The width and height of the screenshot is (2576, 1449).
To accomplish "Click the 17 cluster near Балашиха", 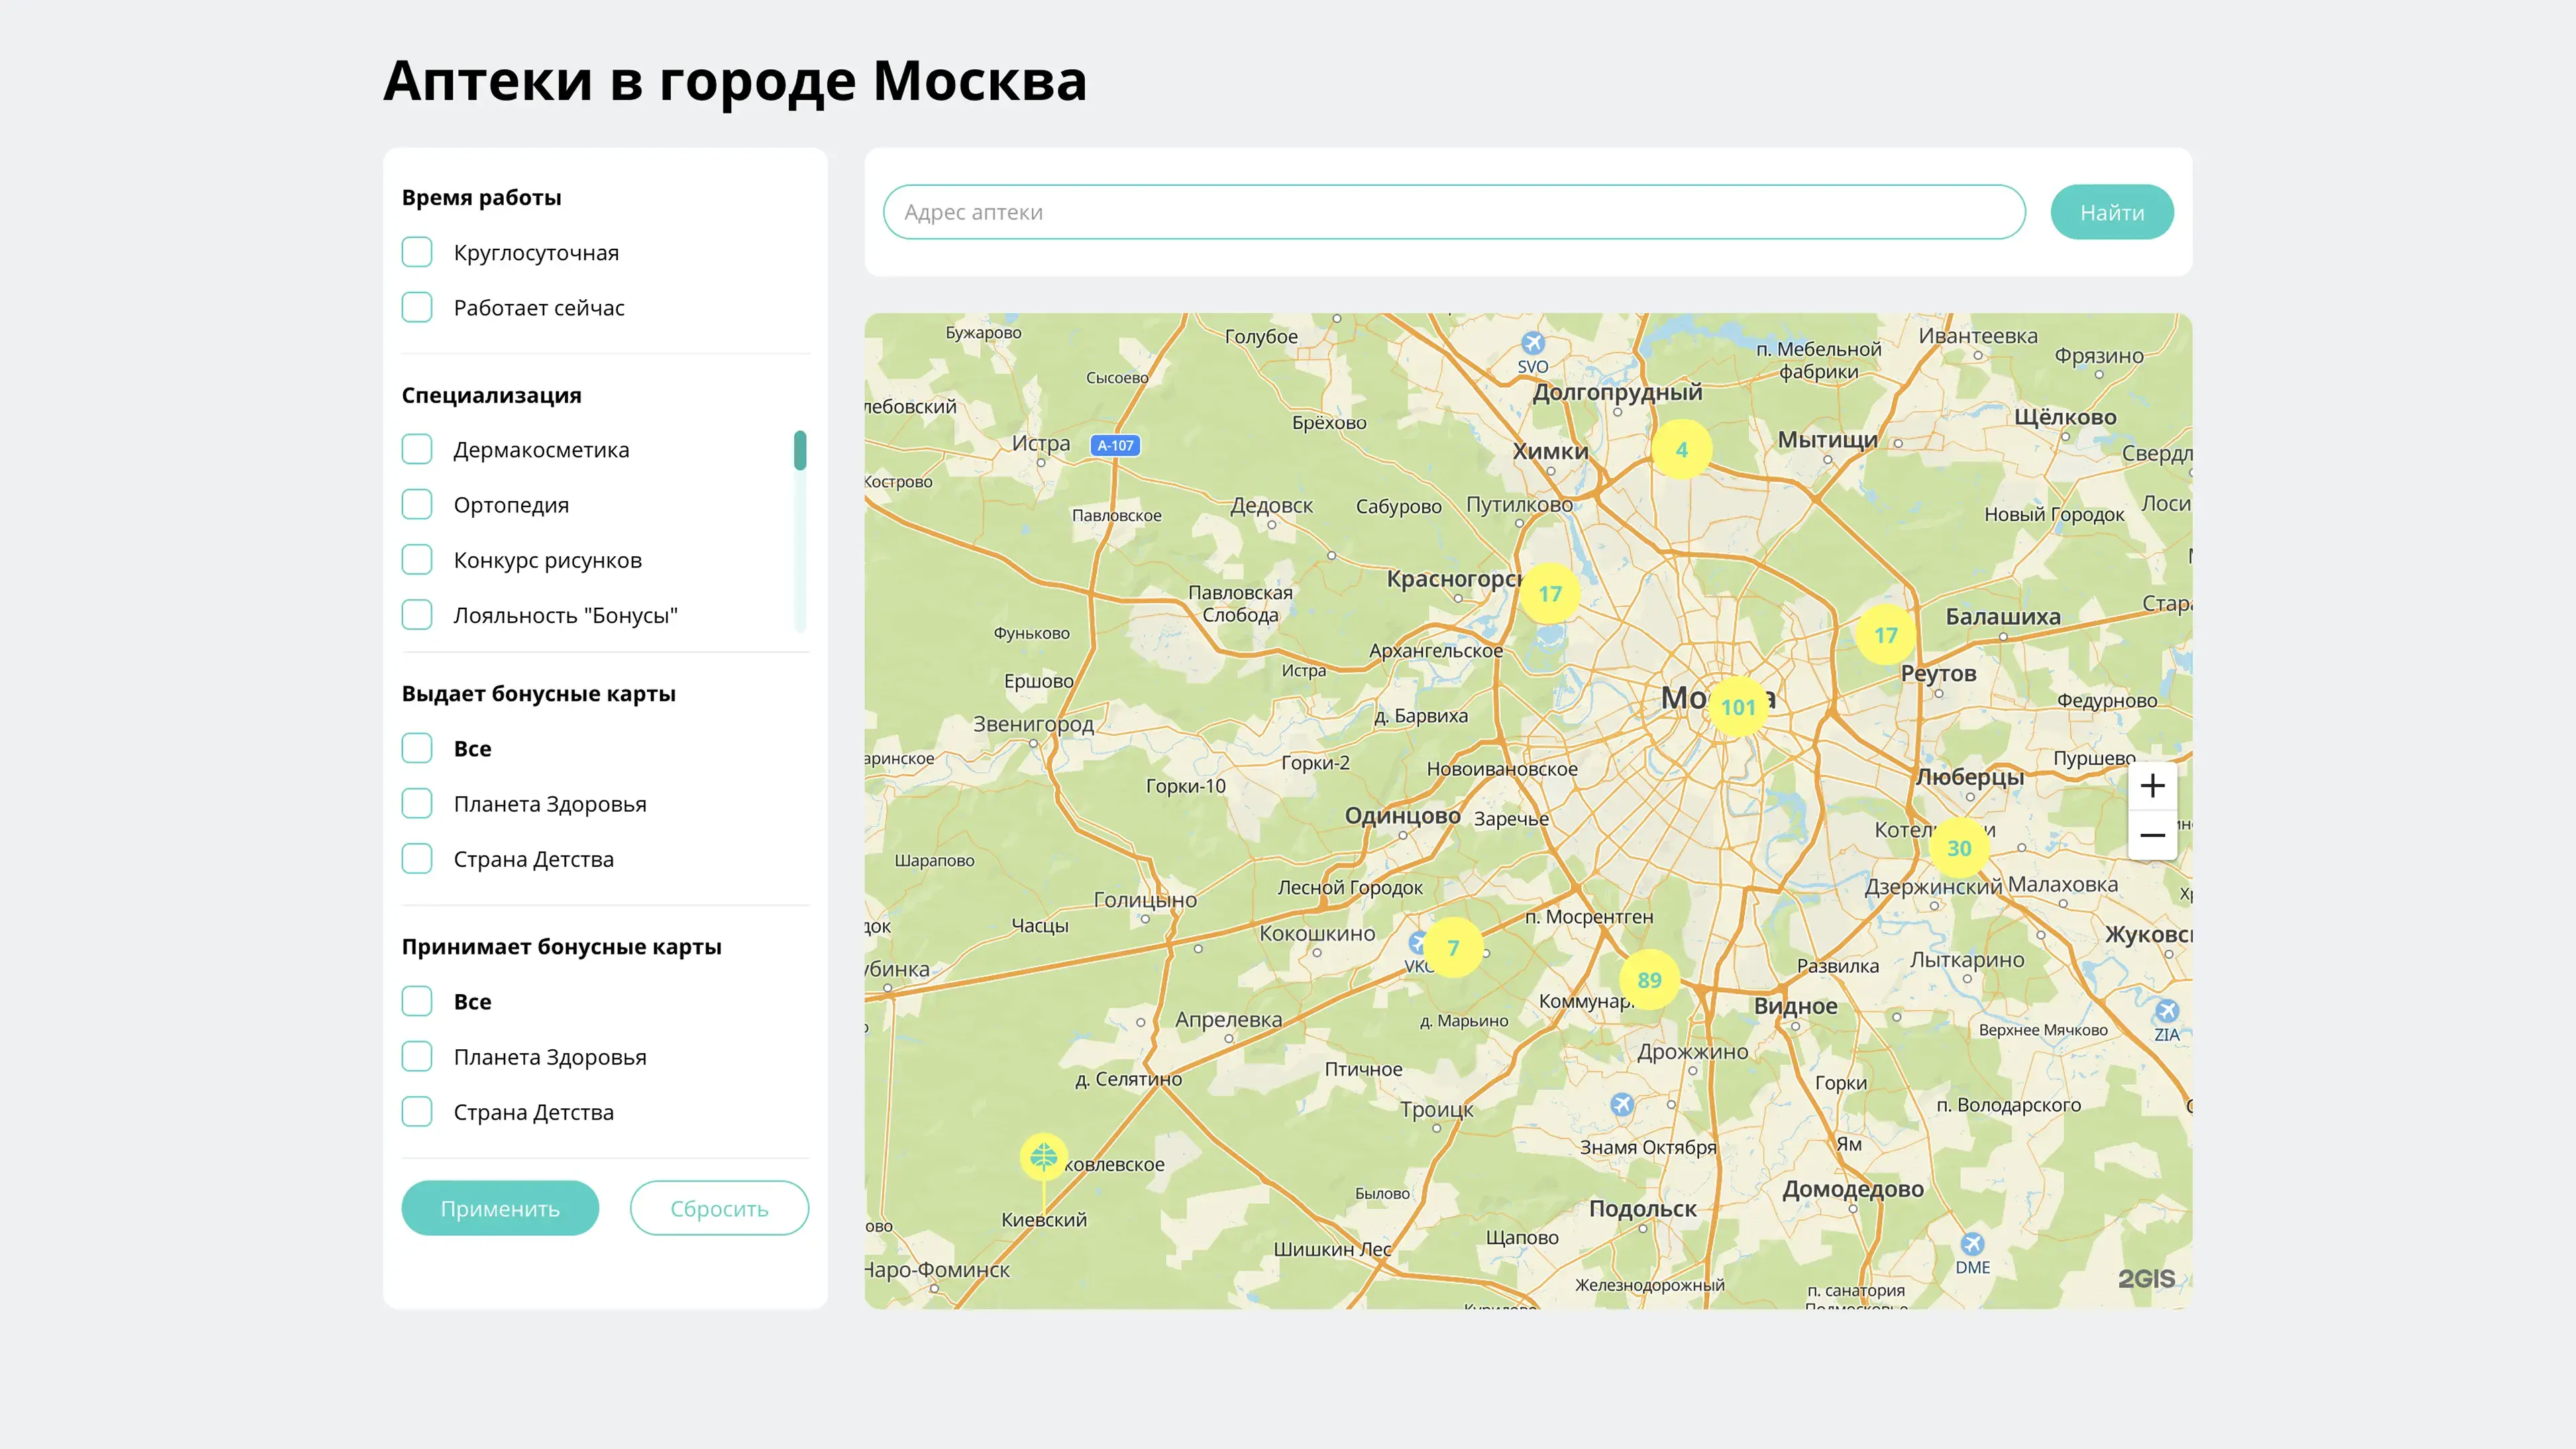I will click(1885, 635).
